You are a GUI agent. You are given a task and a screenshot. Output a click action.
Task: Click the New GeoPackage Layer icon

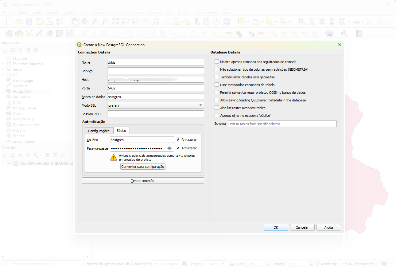pyautogui.click(x=19, y=33)
